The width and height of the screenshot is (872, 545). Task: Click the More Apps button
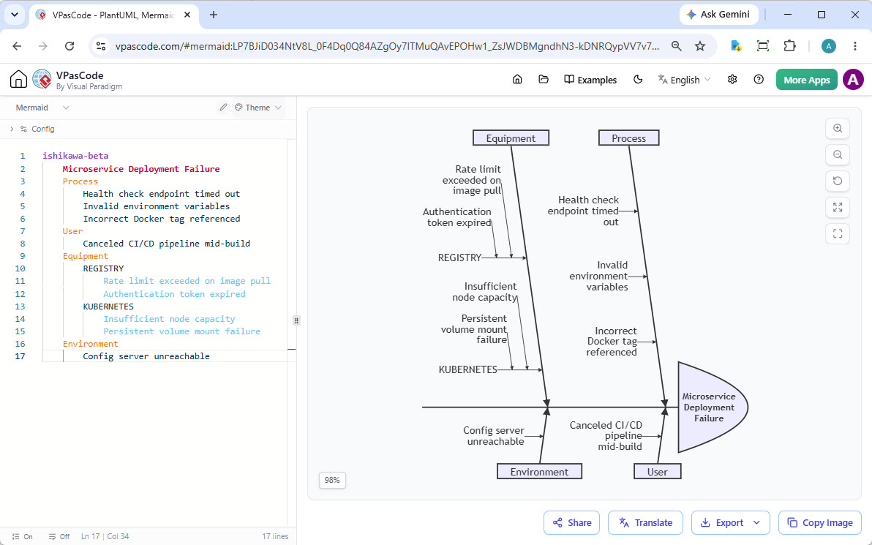pos(806,80)
